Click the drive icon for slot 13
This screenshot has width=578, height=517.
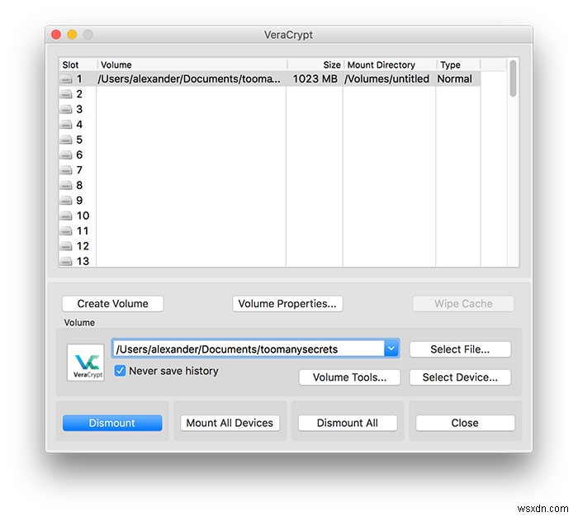pyautogui.click(x=66, y=262)
